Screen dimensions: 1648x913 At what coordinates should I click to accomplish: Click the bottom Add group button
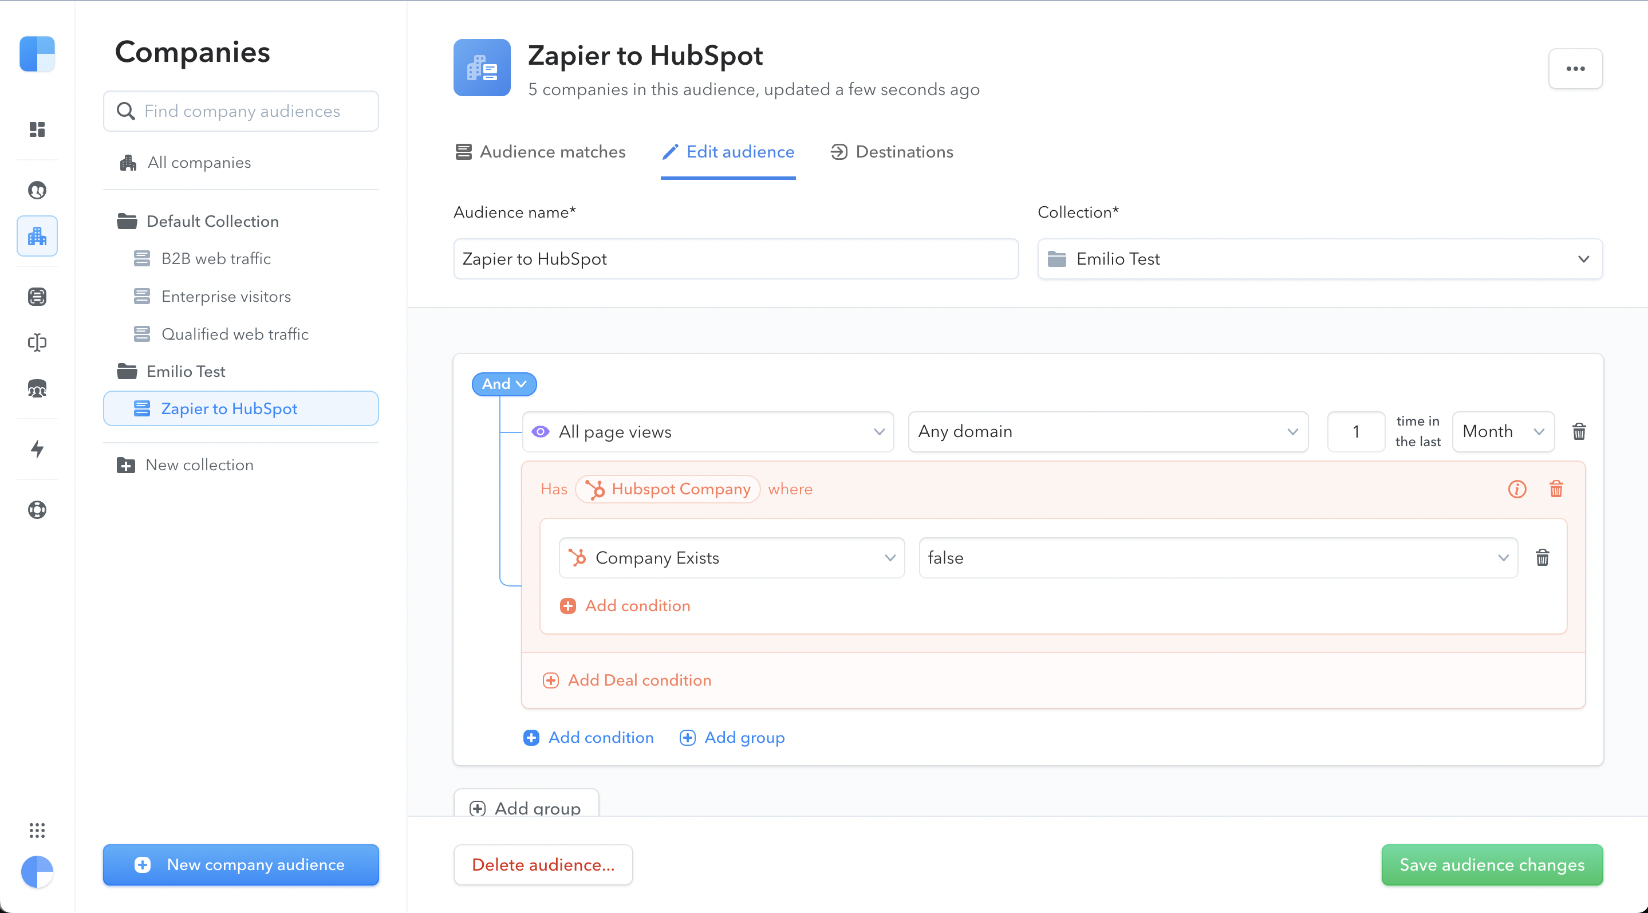coord(526,804)
